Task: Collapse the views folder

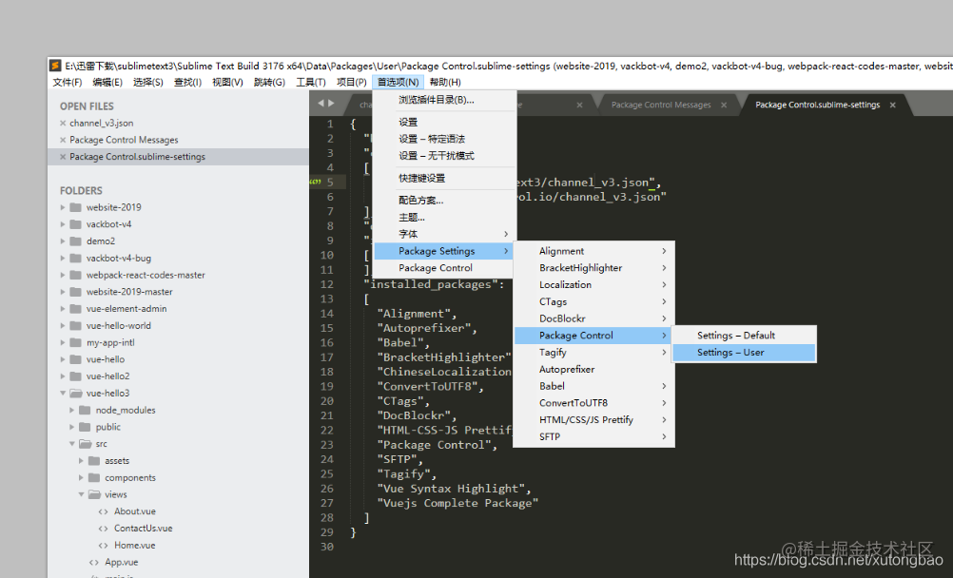Action: point(81,494)
